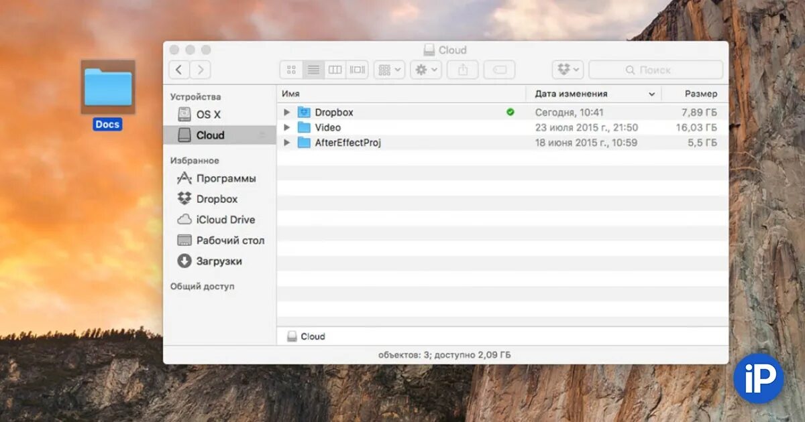Click the Dropbox box icon in sidebar
The height and width of the screenshot is (422, 805).
click(x=184, y=199)
